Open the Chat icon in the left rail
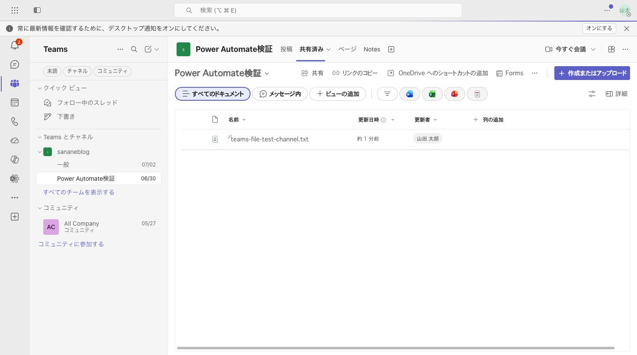 pyautogui.click(x=15, y=64)
